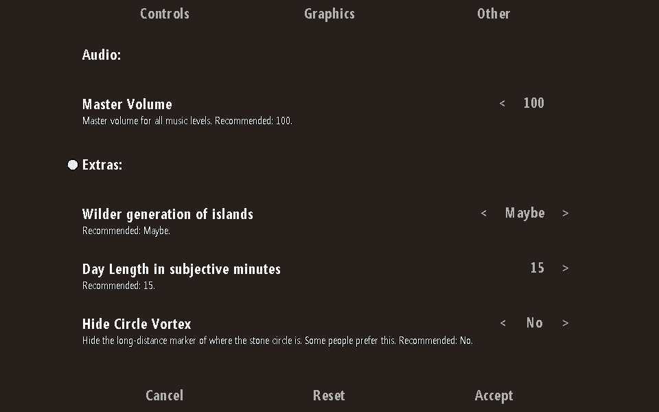Switch to the Controls tab

coord(165,14)
